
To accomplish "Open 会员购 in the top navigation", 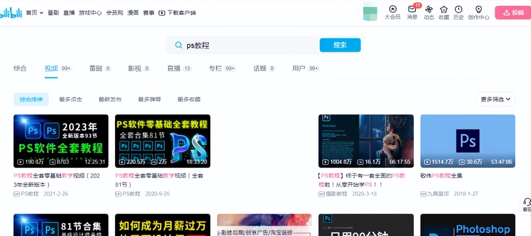I will 115,13.
